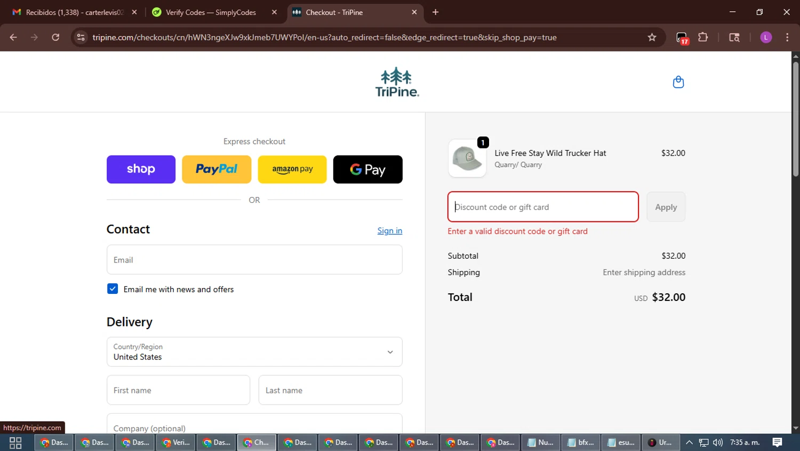The image size is (800, 451).
Task: View site information icon in address bar
Action: pyautogui.click(x=81, y=37)
